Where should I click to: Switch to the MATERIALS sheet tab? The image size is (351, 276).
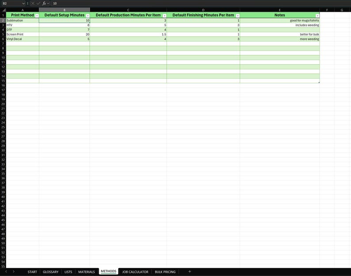click(86, 272)
